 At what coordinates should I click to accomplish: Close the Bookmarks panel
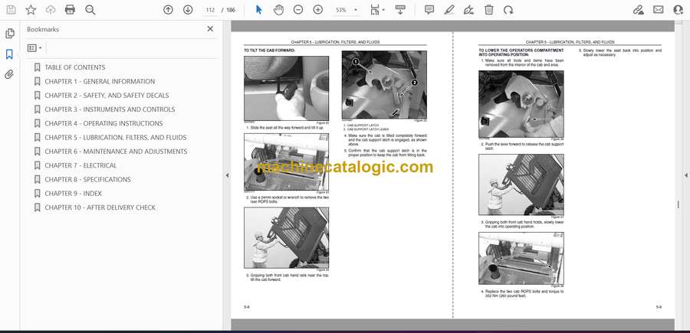click(210, 29)
